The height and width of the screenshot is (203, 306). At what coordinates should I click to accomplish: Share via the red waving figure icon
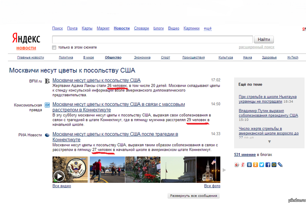coord(243,165)
